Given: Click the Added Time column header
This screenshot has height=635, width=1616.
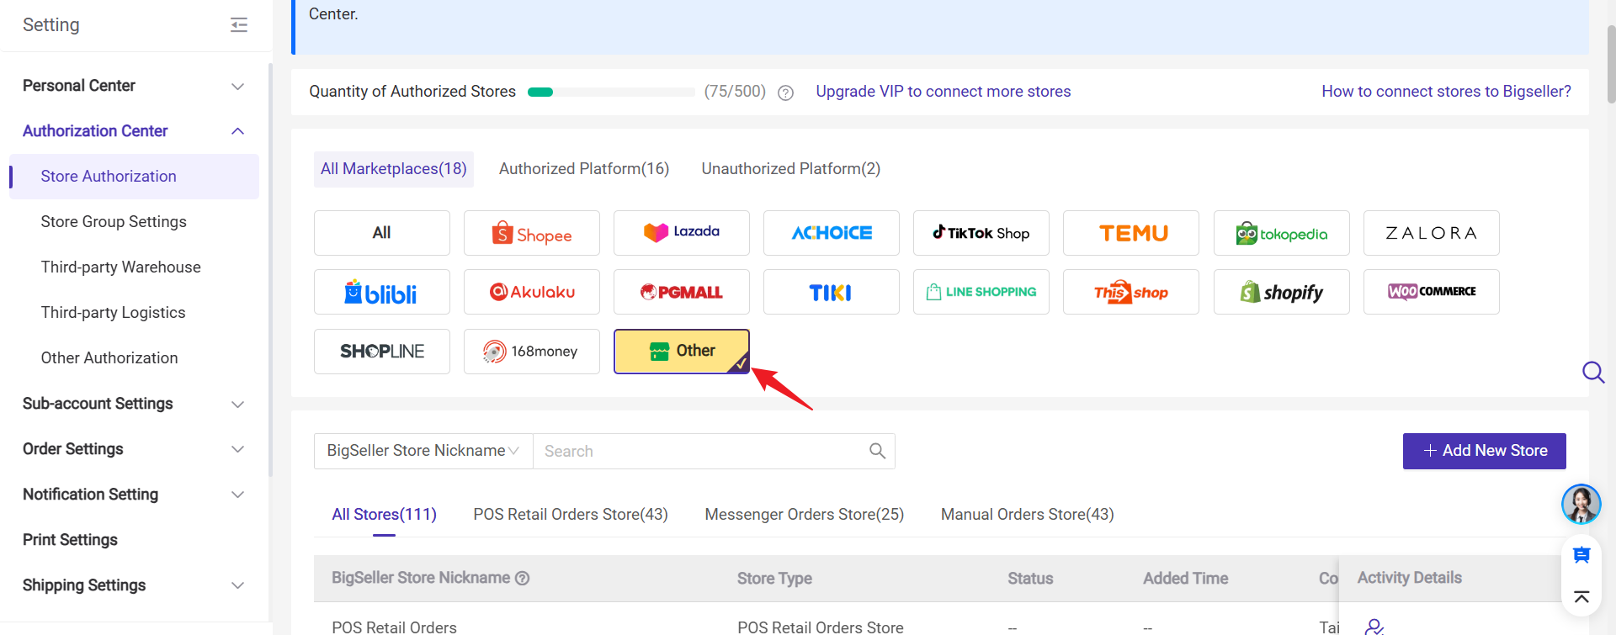Looking at the screenshot, I should [1185, 579].
